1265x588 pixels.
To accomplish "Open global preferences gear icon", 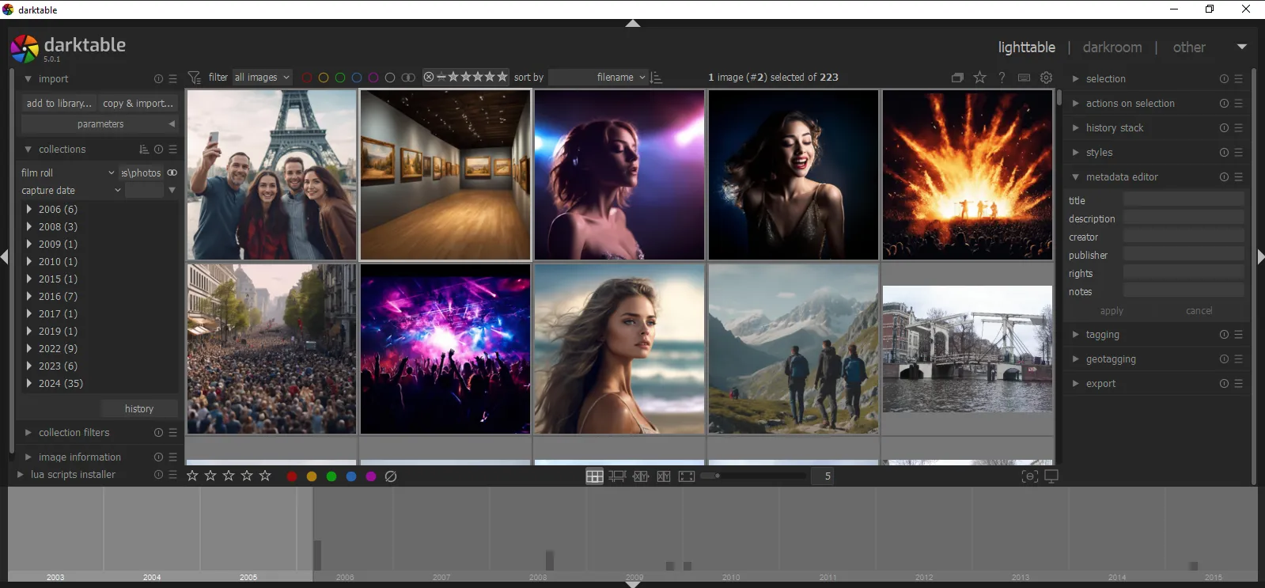I will pyautogui.click(x=1046, y=78).
